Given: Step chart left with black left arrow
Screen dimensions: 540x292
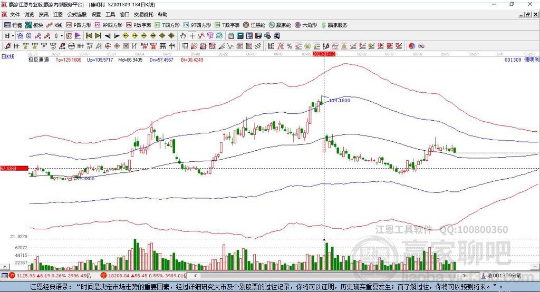Looking at the screenshot, I should [108, 36].
